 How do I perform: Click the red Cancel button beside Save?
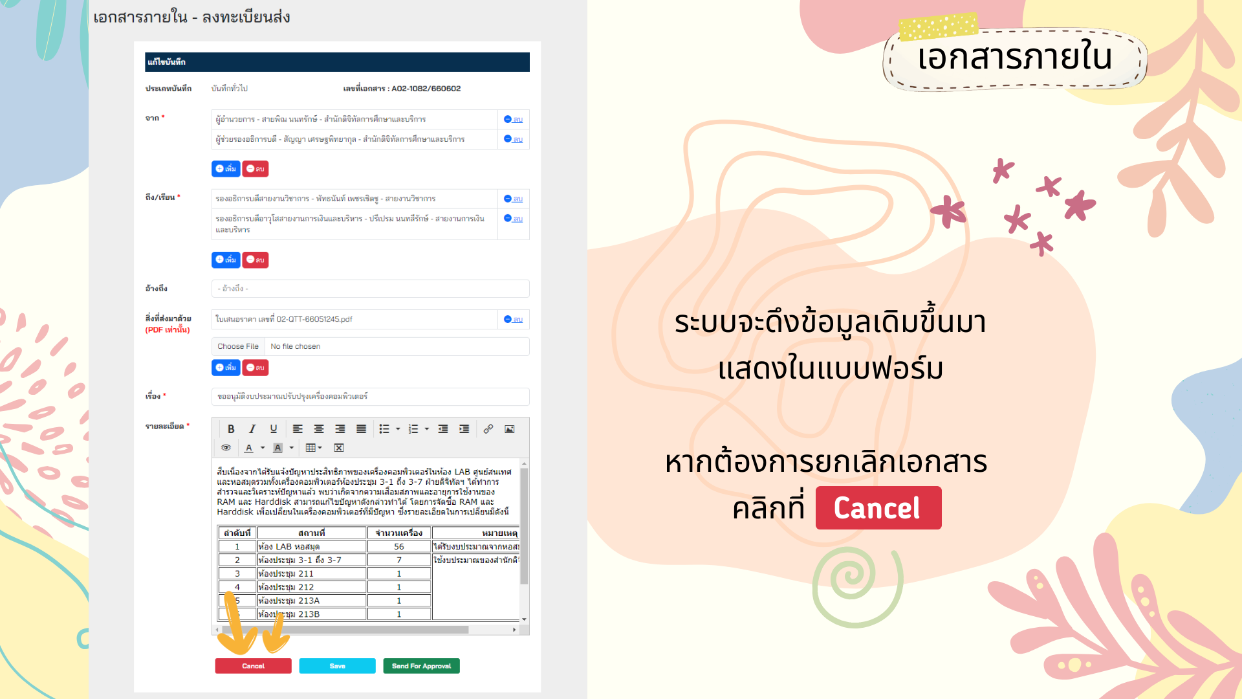pyautogui.click(x=253, y=666)
